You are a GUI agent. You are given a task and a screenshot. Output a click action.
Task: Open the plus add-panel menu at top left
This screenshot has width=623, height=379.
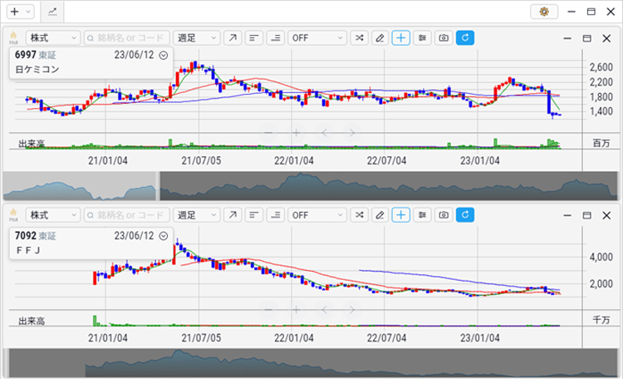[19, 12]
